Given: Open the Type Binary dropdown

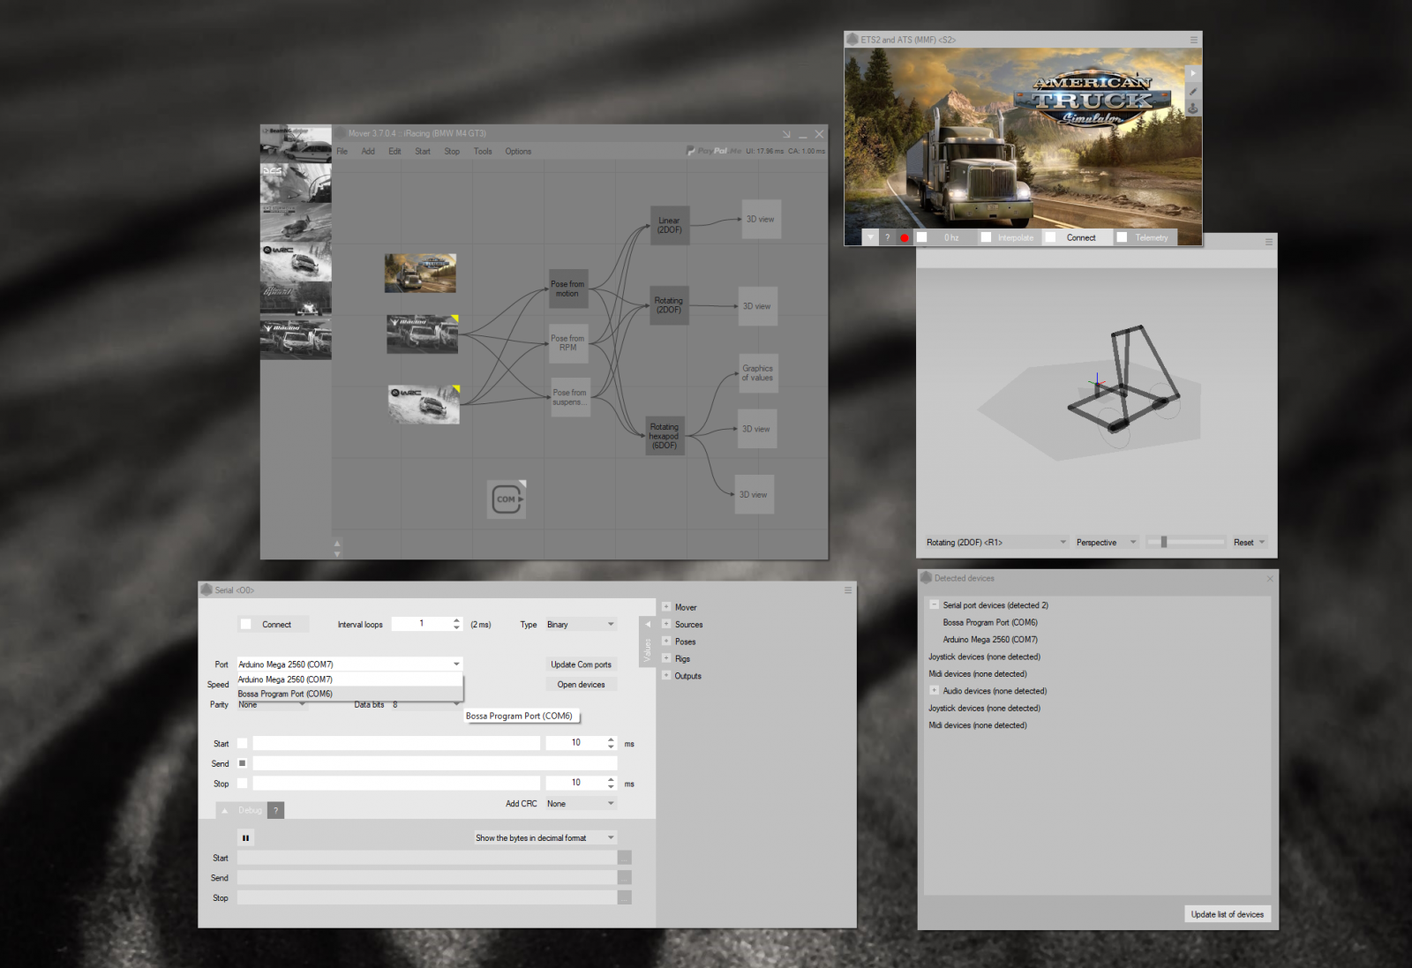Looking at the screenshot, I should (581, 625).
